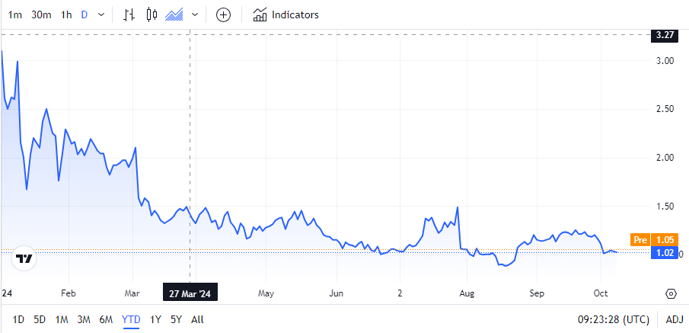Select the Bars chart style icon
The height and width of the screenshot is (333, 689).
click(130, 14)
